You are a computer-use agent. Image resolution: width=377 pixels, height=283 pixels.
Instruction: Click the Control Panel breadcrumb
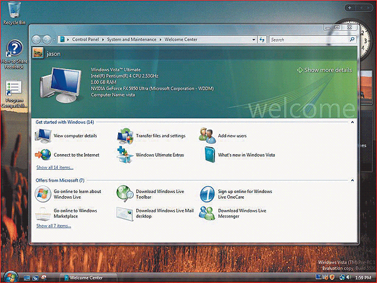[85, 40]
